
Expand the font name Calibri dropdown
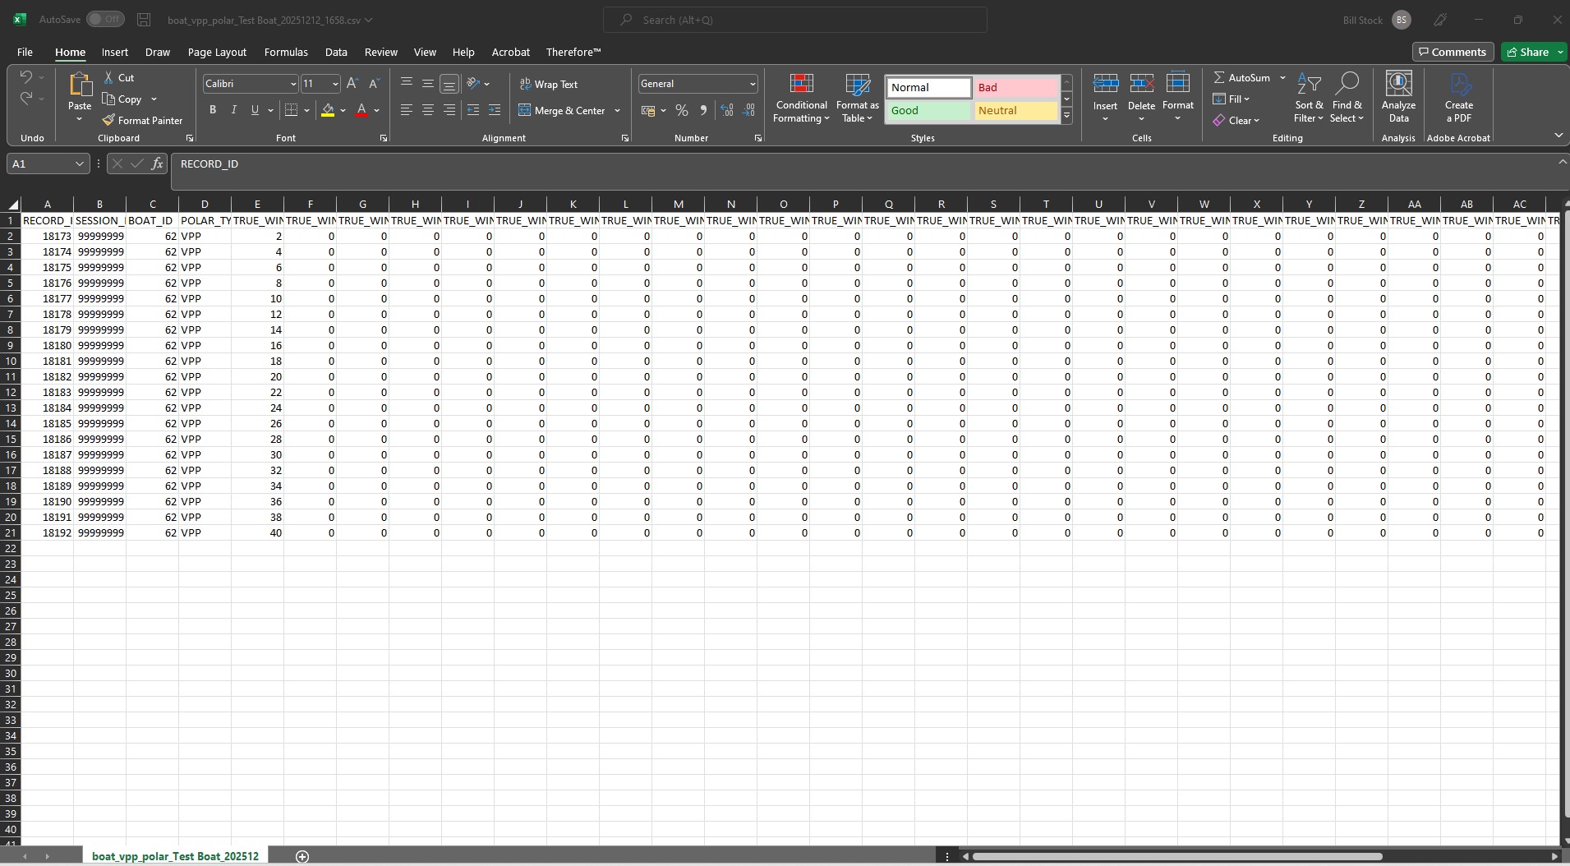point(292,84)
